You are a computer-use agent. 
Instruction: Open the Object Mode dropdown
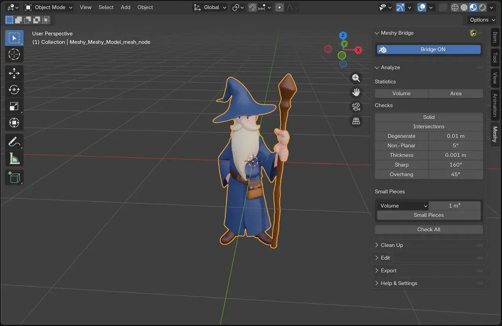[x=49, y=7]
